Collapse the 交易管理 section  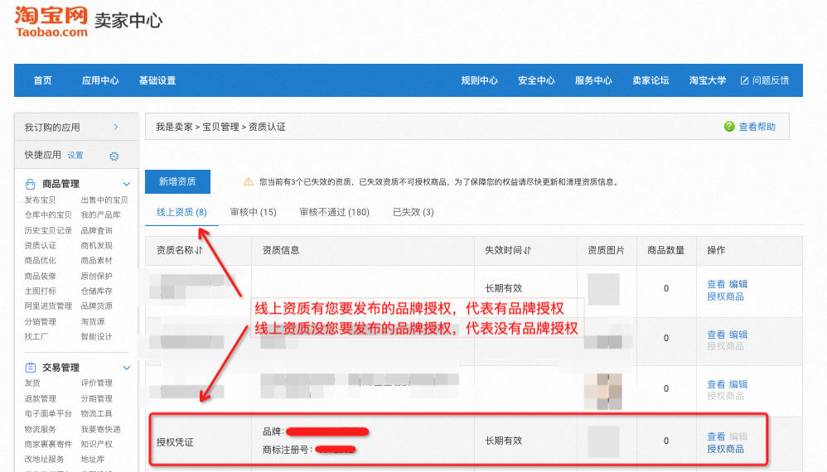click(x=127, y=368)
